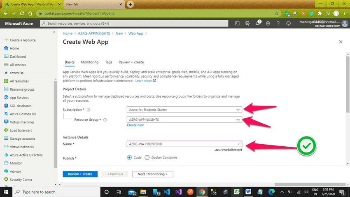350x197 pixels.
Task: Click the form's vertical scrollbar thumb
Action: (348, 84)
